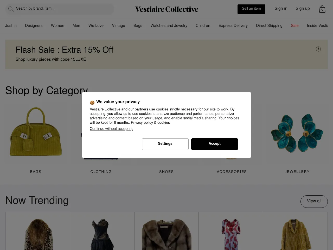333x250 pixels.
Task: Click the Sign up link
Action: tap(303, 9)
